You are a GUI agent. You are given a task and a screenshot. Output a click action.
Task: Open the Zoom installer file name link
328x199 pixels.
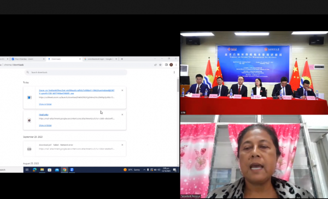coord(77,92)
